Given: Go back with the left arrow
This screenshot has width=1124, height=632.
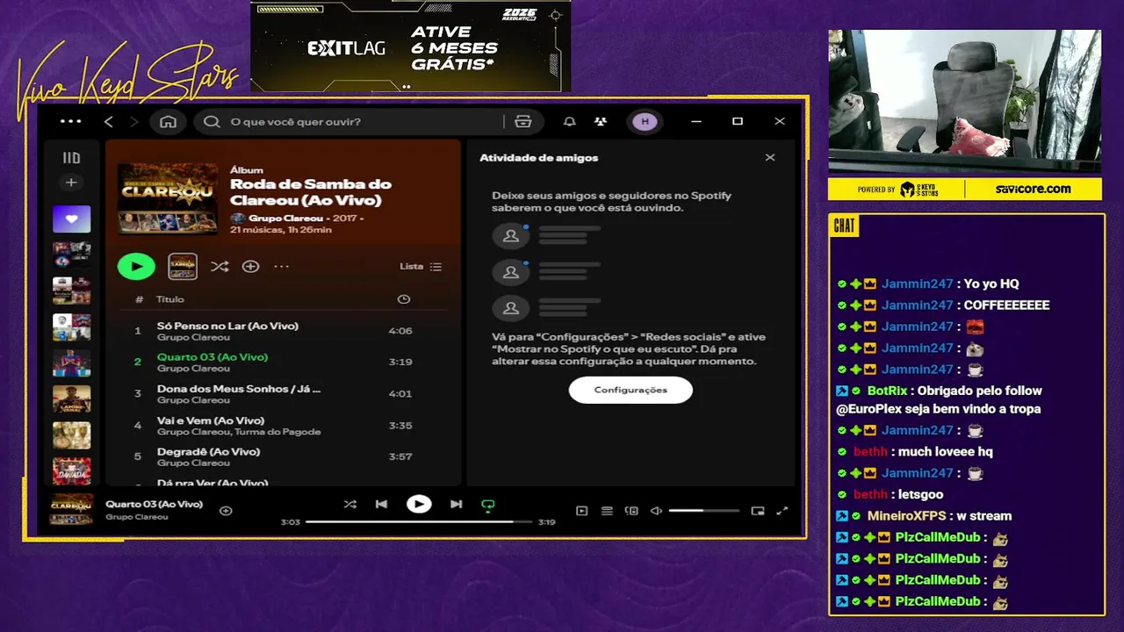Looking at the screenshot, I should click(109, 121).
